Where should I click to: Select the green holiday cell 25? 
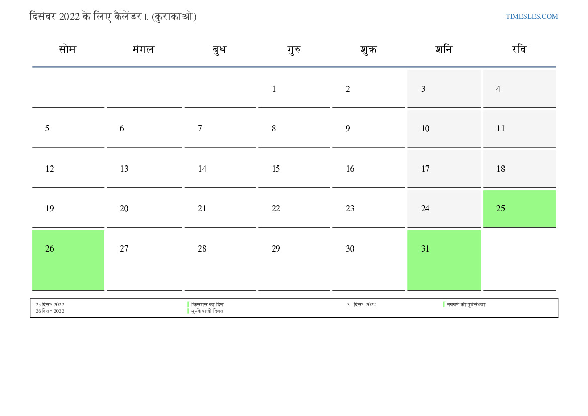pyautogui.click(x=520, y=209)
